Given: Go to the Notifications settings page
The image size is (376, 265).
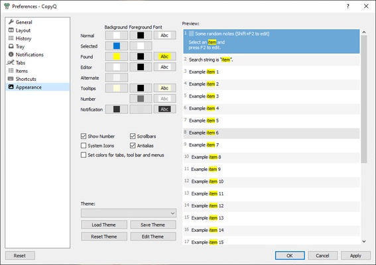Looking at the screenshot, I should pyautogui.click(x=37, y=54).
